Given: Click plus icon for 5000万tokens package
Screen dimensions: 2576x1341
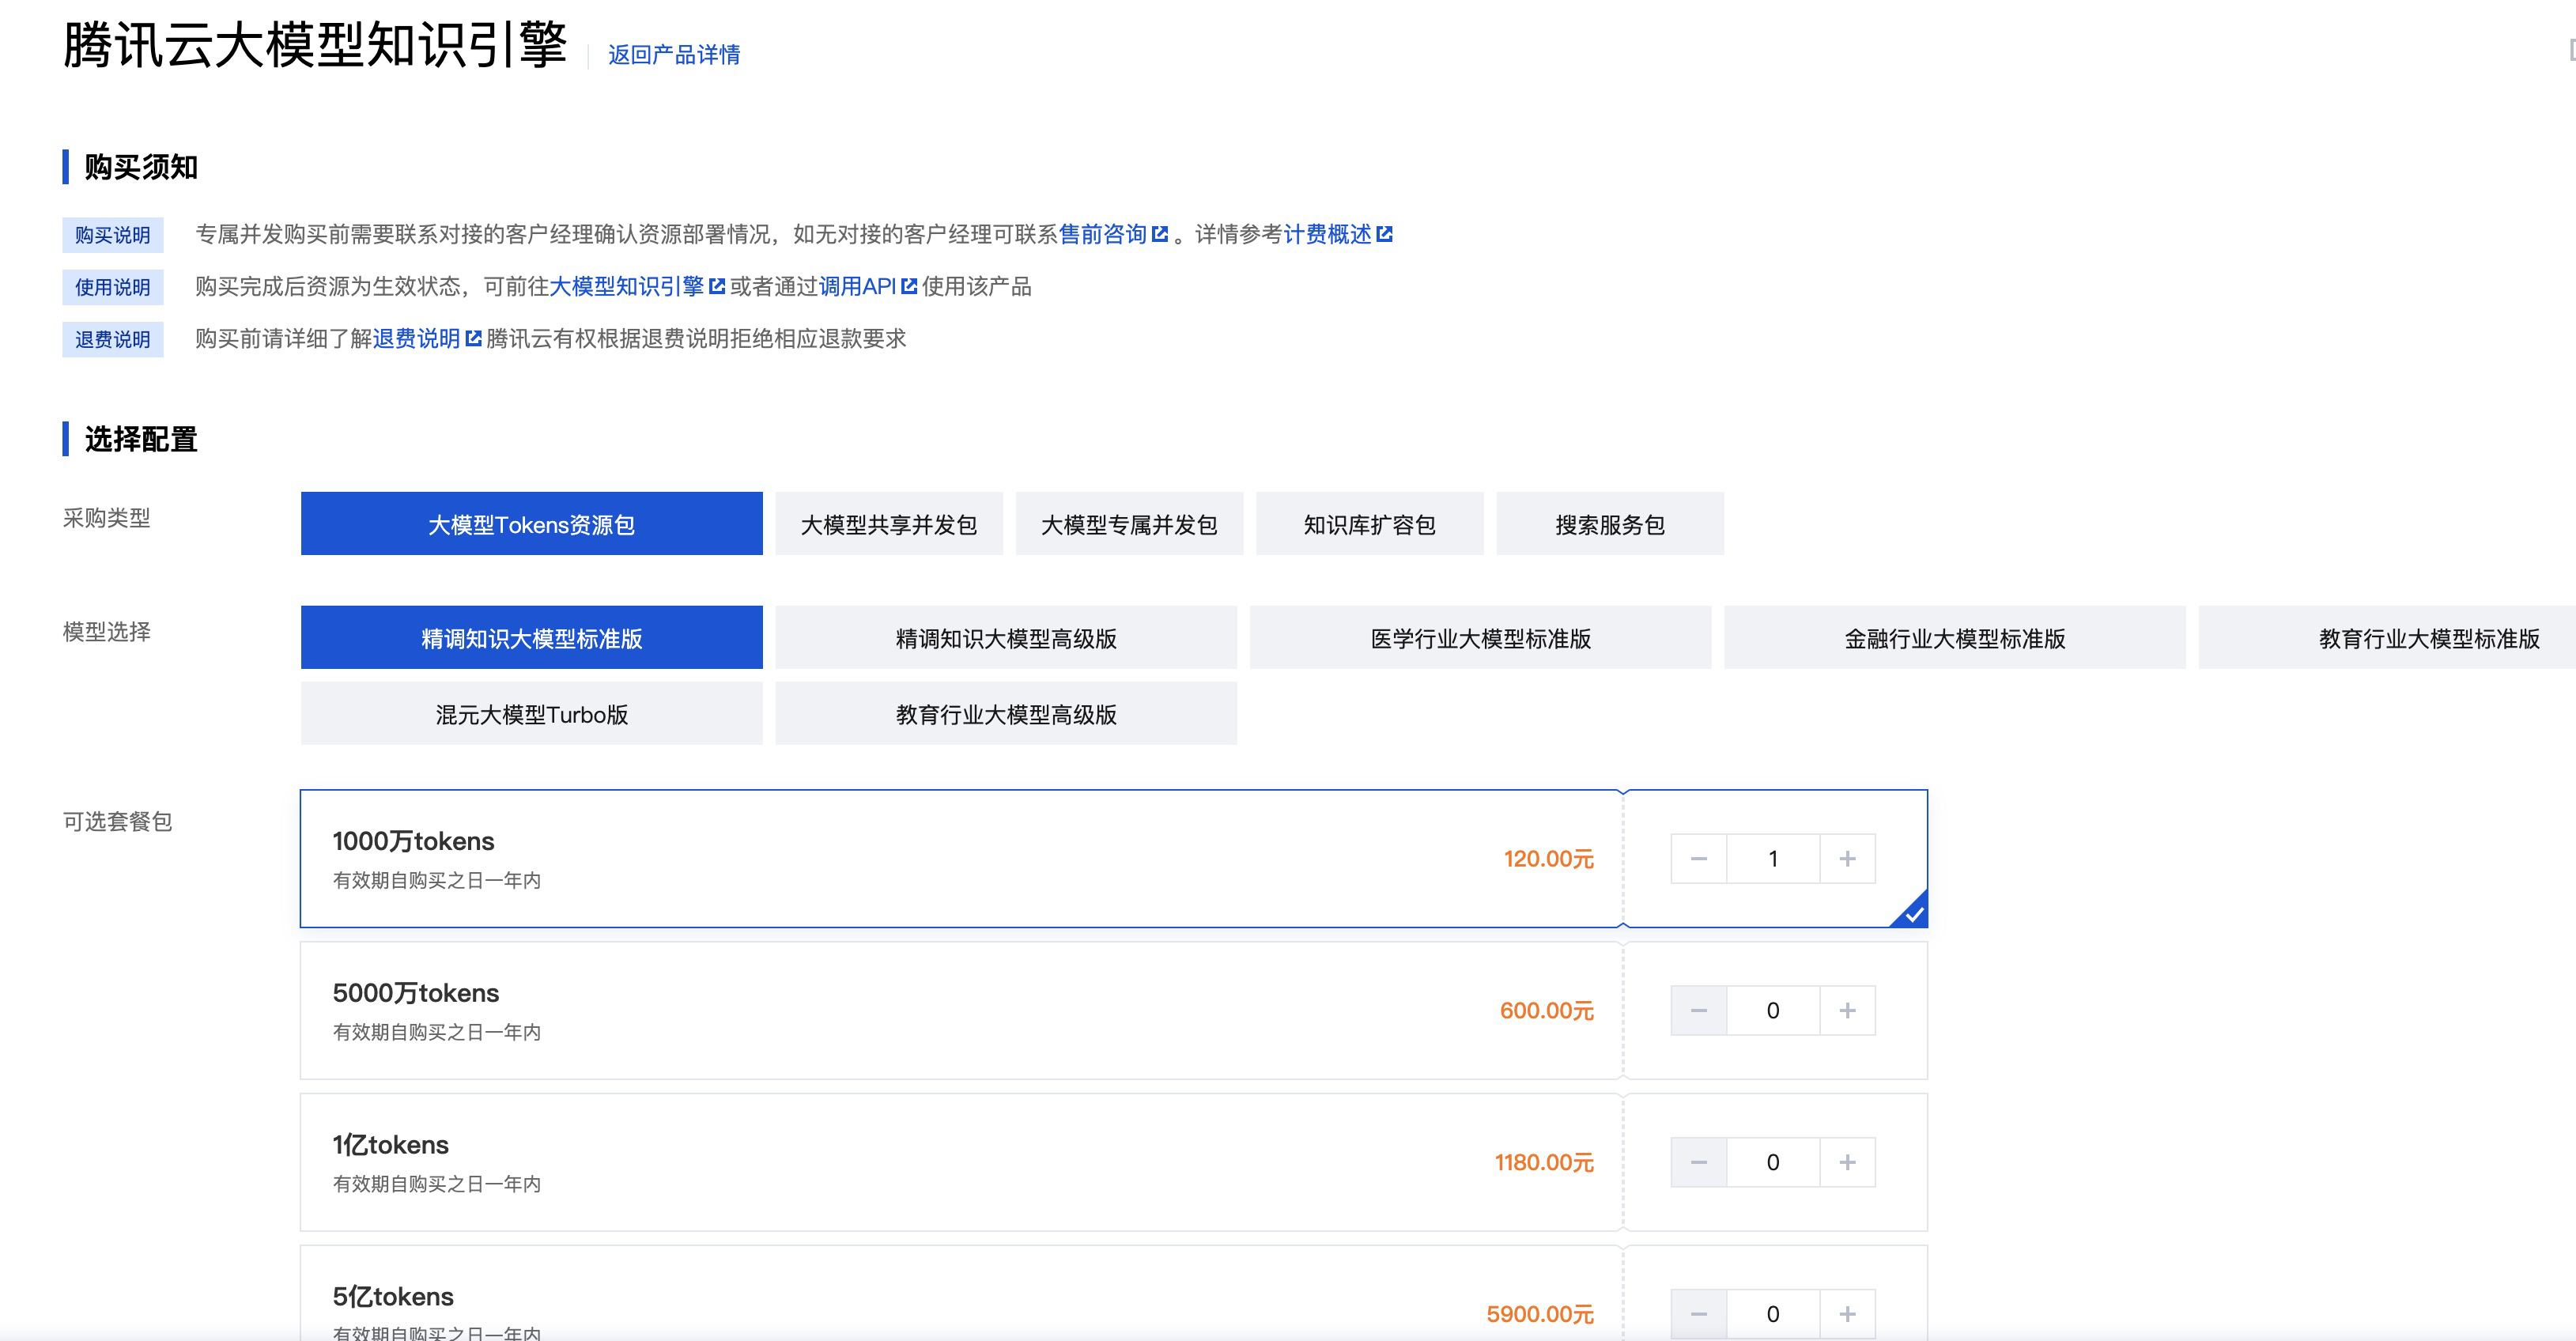Looking at the screenshot, I should click(x=1847, y=1011).
